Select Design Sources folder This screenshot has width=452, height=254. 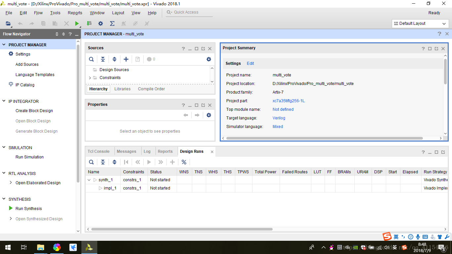coord(114,70)
